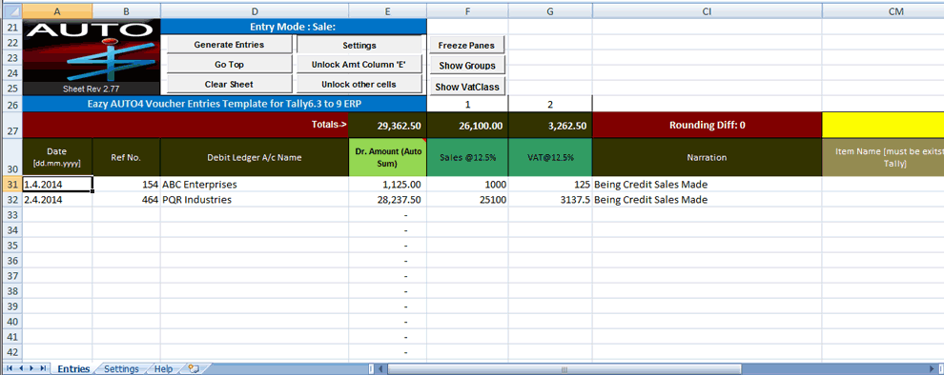This screenshot has height=375, width=944.
Task: Click Entry Mode : Sale: banner
Action: click(293, 27)
